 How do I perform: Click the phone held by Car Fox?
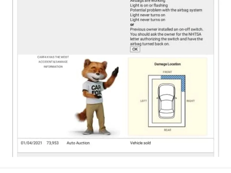99,96
